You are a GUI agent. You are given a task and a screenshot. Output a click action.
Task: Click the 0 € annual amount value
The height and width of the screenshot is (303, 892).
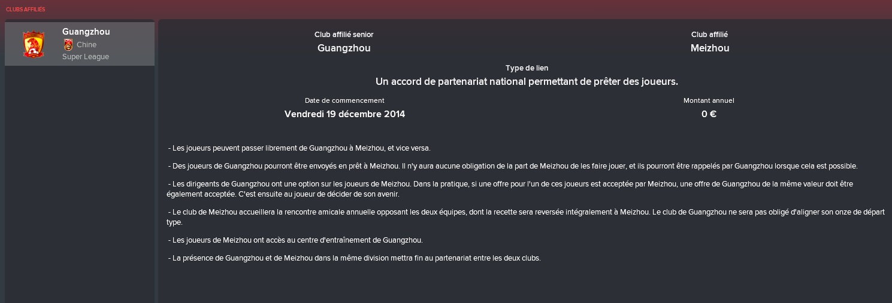click(x=709, y=114)
